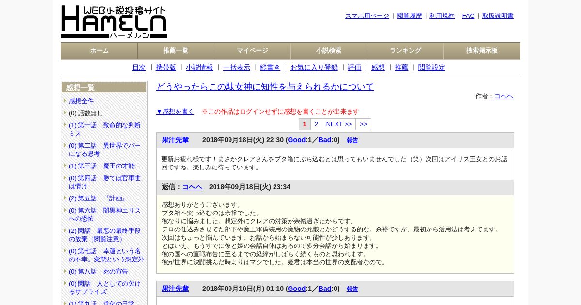The width and height of the screenshot is (581, 305).
Task: Open コヘヘ link in the 返信 header
Action: click(192, 187)
